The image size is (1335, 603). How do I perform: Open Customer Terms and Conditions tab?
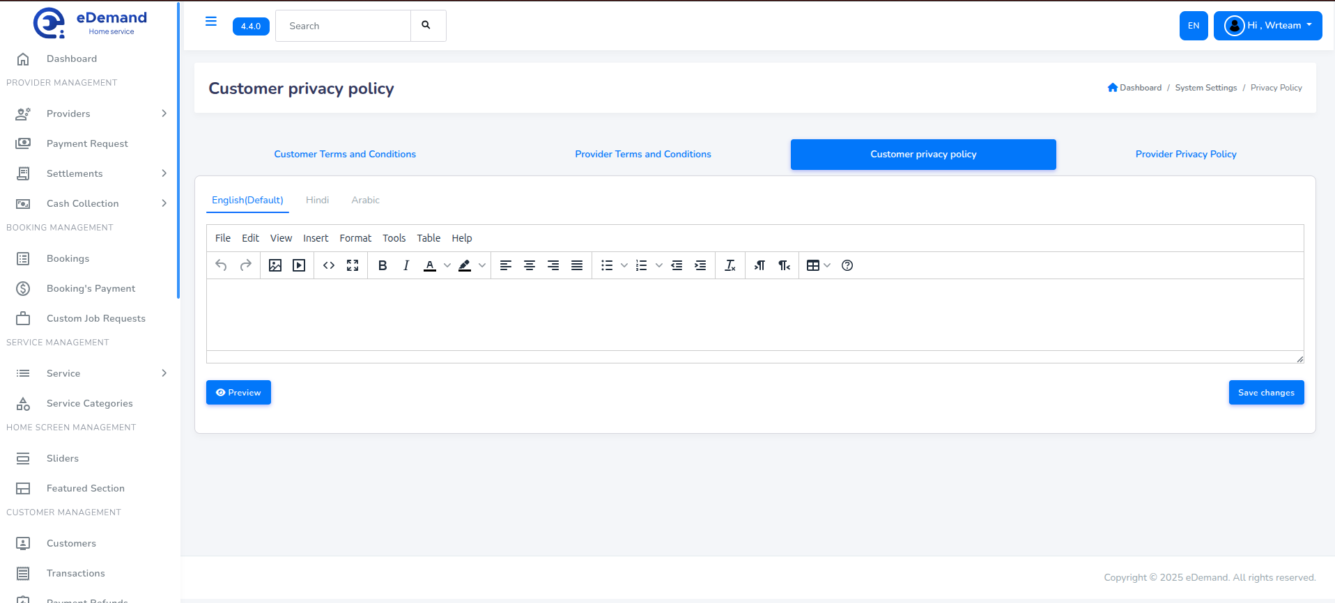345,154
